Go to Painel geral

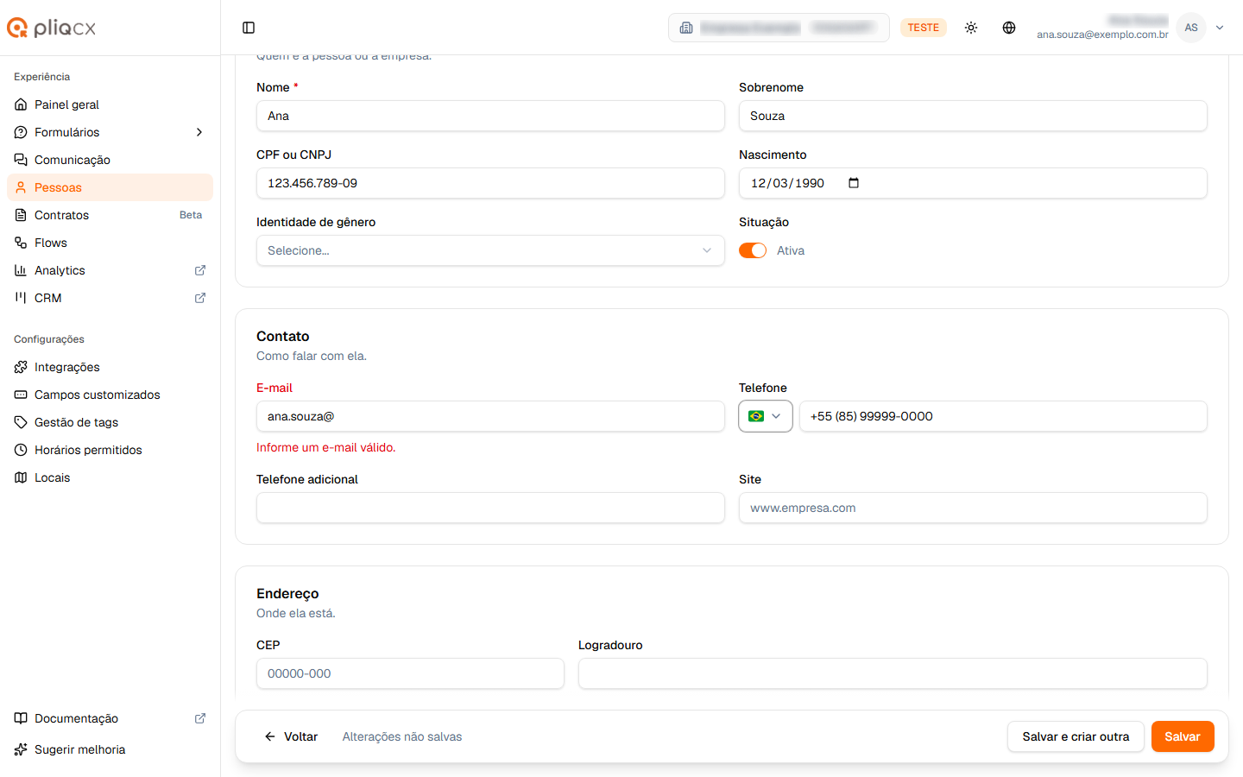(x=110, y=104)
